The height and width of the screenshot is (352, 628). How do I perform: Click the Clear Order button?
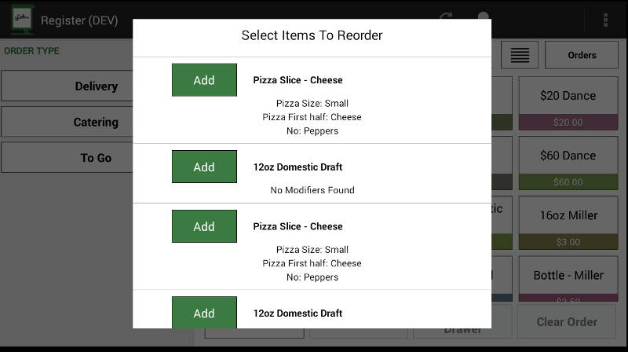point(567,321)
